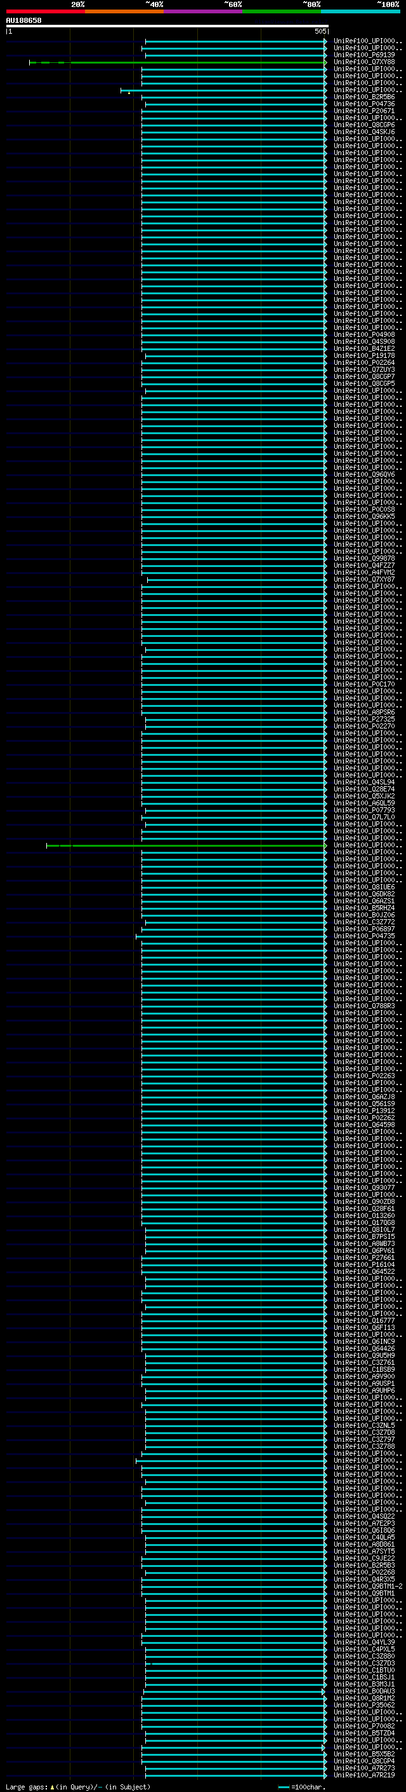Select hit label UniRef100_Q7XY87

point(364,578)
